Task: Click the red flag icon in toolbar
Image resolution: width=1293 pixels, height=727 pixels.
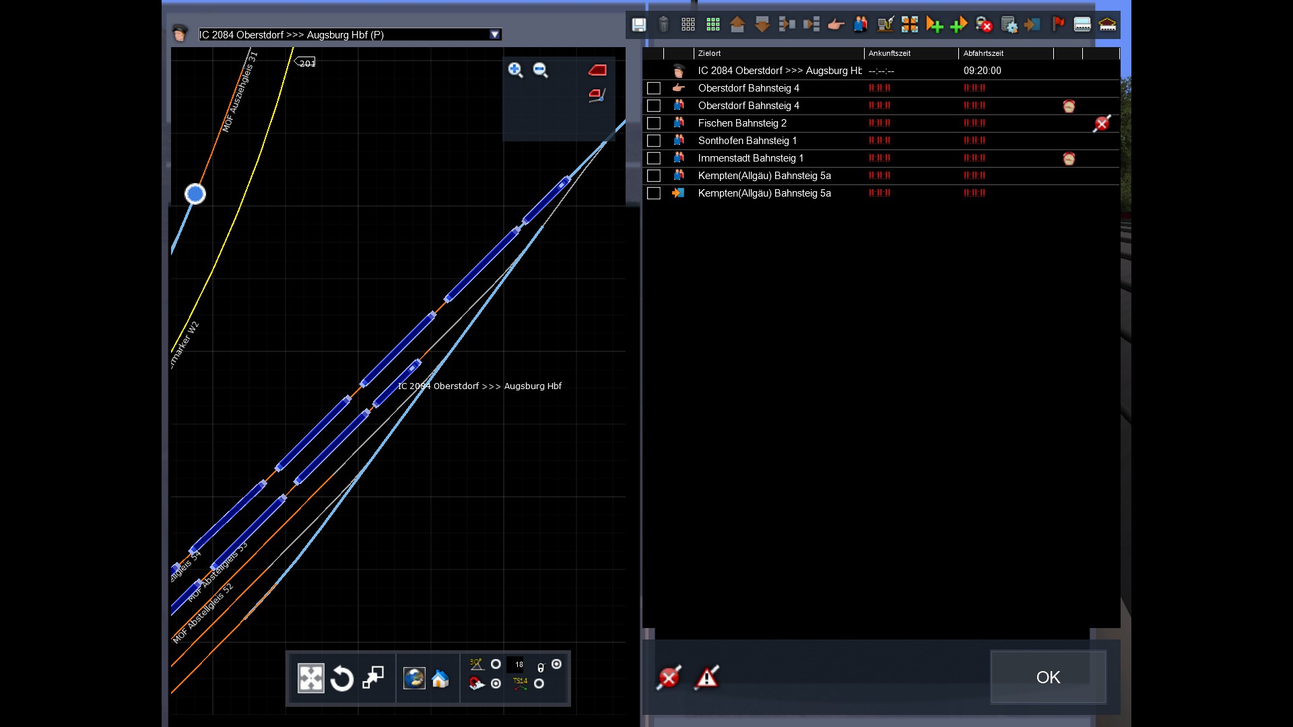Action: (1058, 25)
